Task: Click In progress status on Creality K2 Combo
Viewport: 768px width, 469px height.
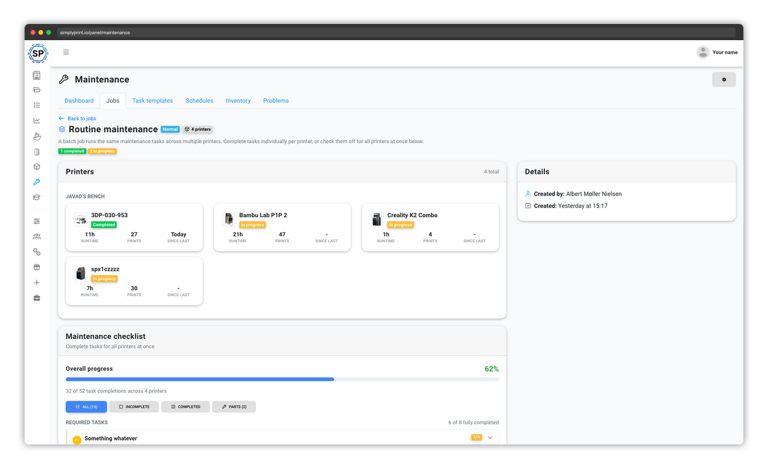Action: click(x=401, y=225)
